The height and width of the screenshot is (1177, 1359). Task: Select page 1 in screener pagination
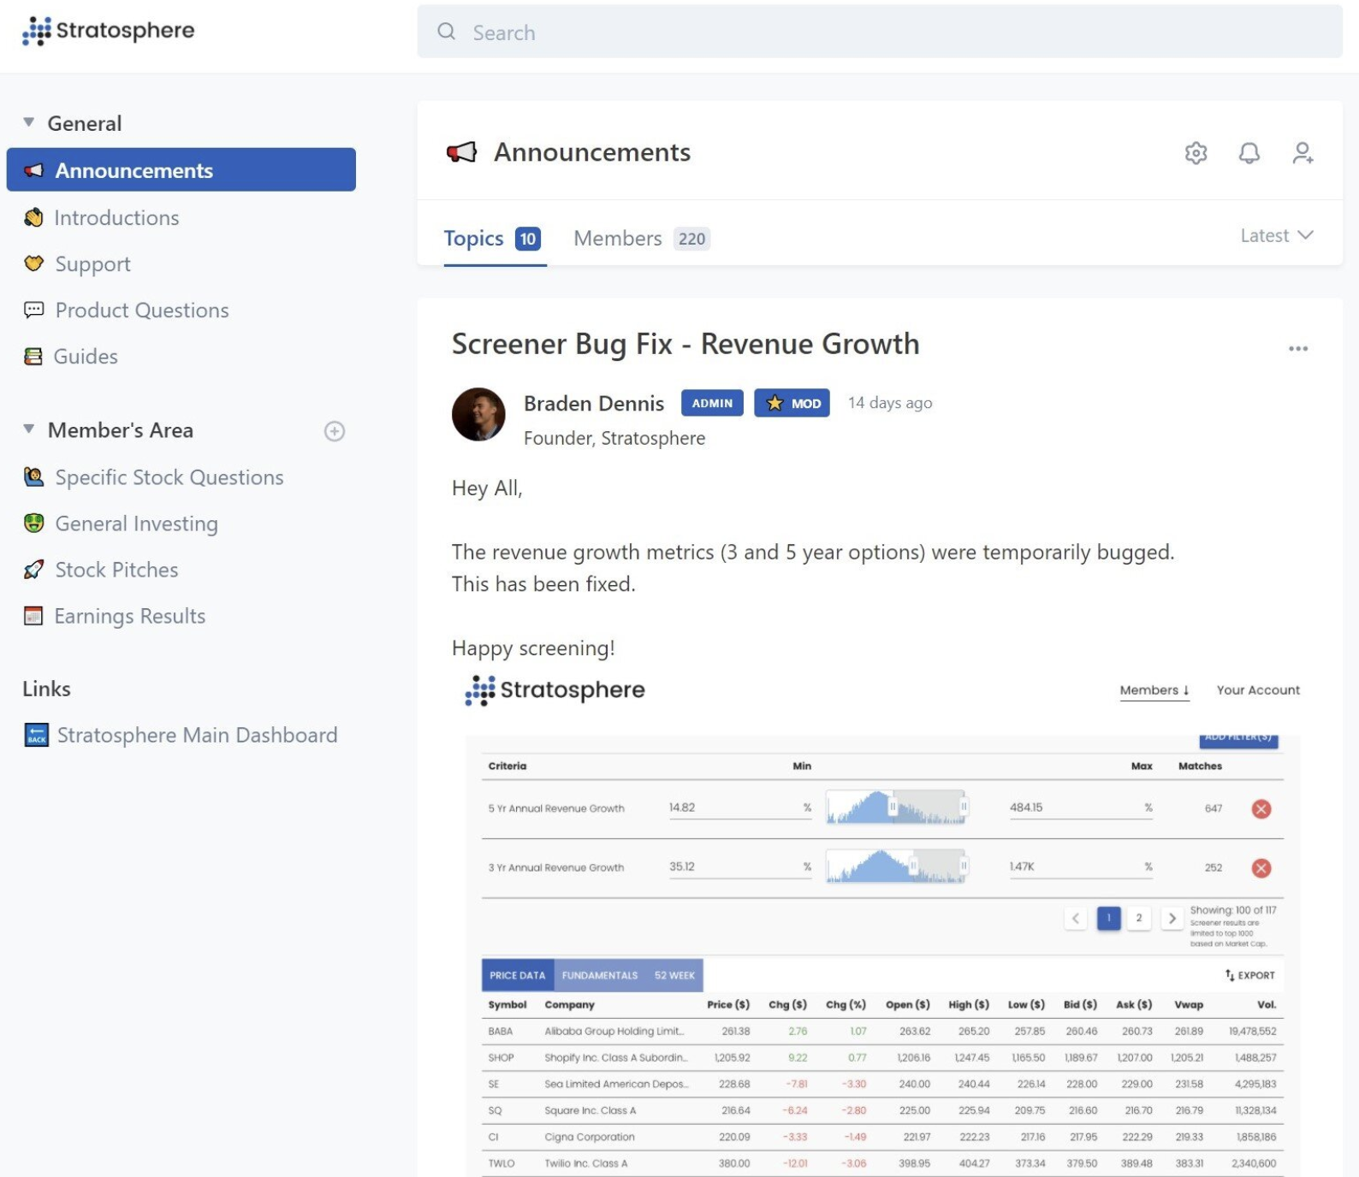pos(1109,919)
